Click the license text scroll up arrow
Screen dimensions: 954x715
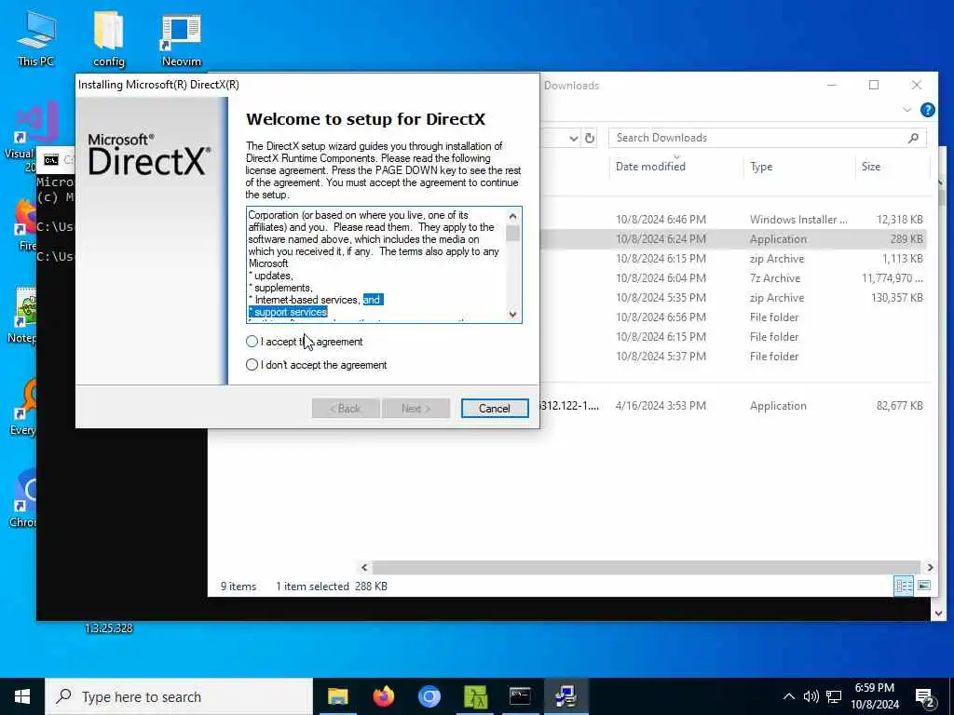[x=512, y=216]
